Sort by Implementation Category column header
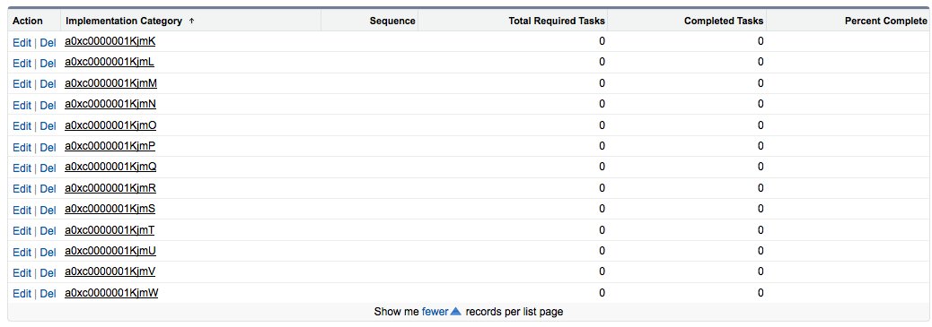Screen dimensions: 932x327 tap(124, 21)
